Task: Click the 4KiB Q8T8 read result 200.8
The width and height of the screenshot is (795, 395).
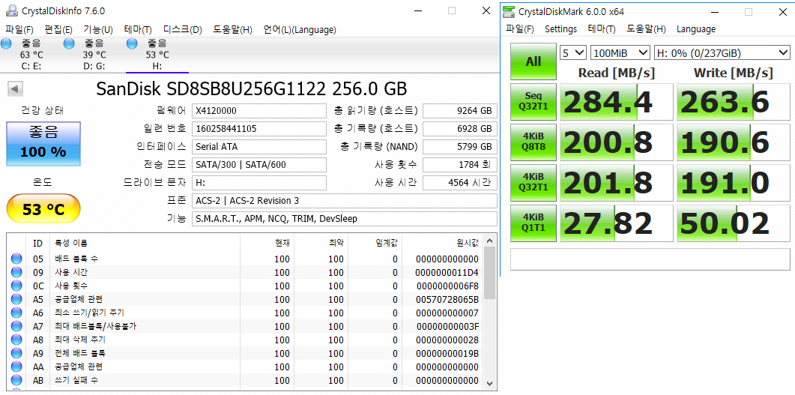Action: (x=616, y=142)
